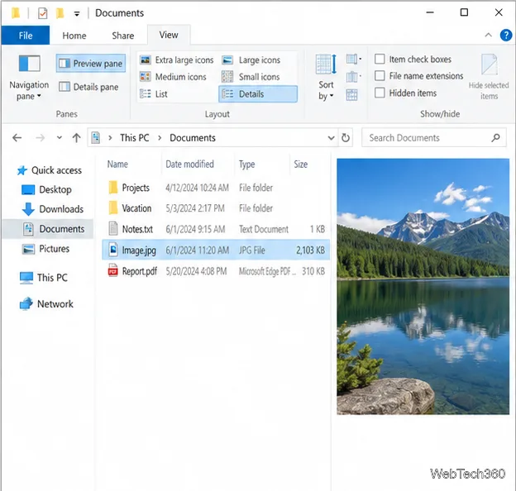The image size is (516, 491).
Task: Open the Add columns dropdown icon
Action: [x=353, y=77]
